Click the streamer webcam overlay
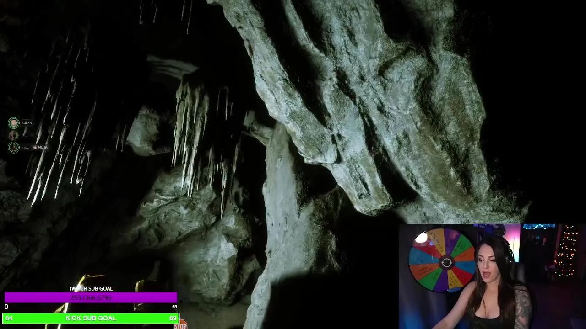Image resolution: width=586 pixels, height=329 pixels. tap(492, 276)
